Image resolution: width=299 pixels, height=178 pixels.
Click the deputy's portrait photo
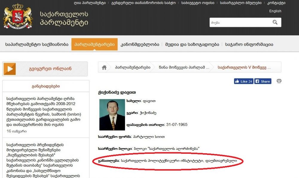point(112,115)
